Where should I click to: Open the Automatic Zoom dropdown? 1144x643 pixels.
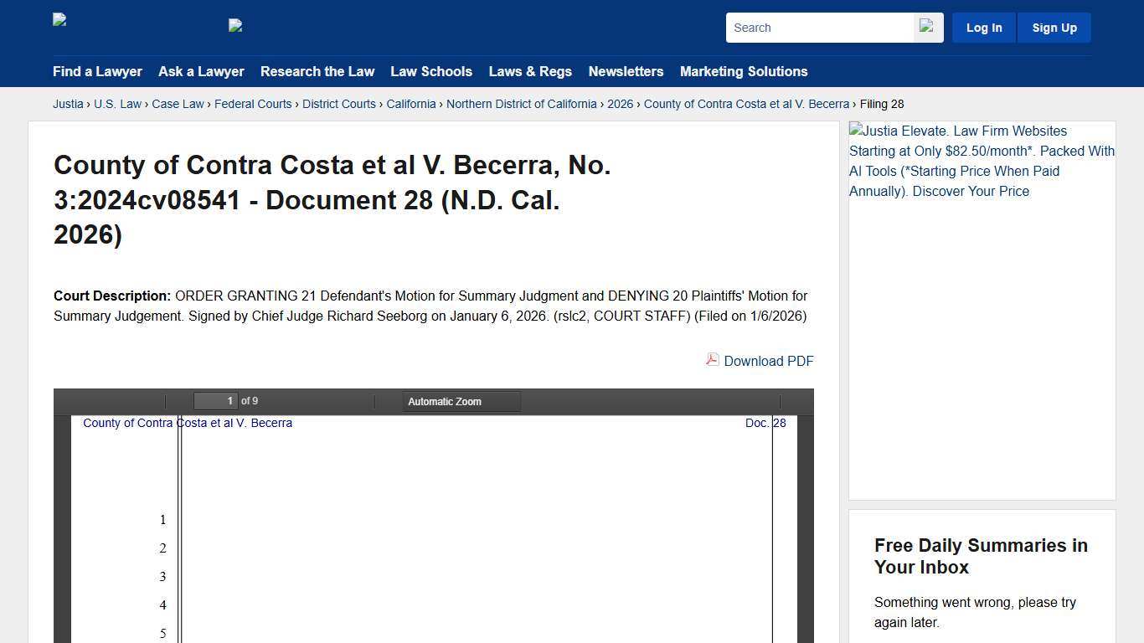(461, 401)
